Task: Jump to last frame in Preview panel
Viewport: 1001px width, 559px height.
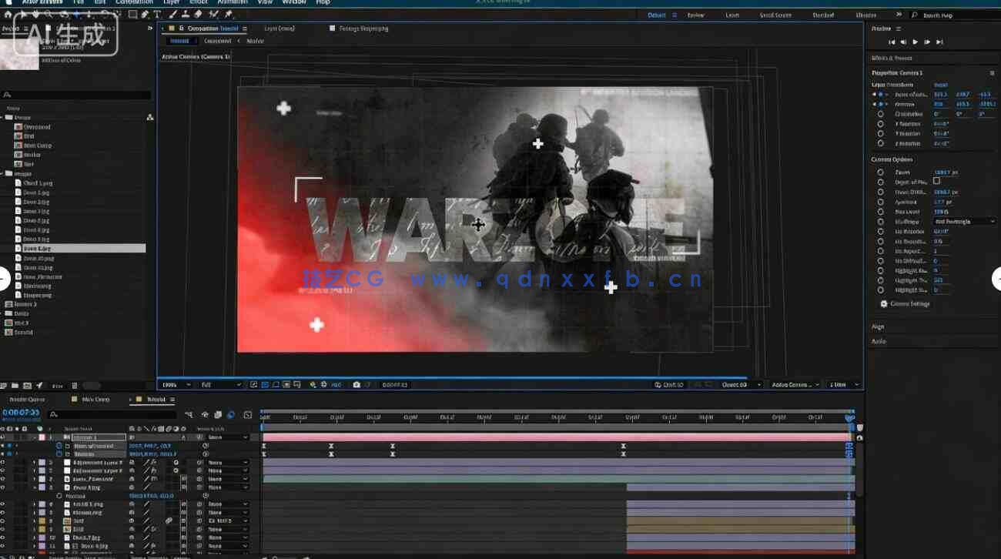Action: coord(939,42)
